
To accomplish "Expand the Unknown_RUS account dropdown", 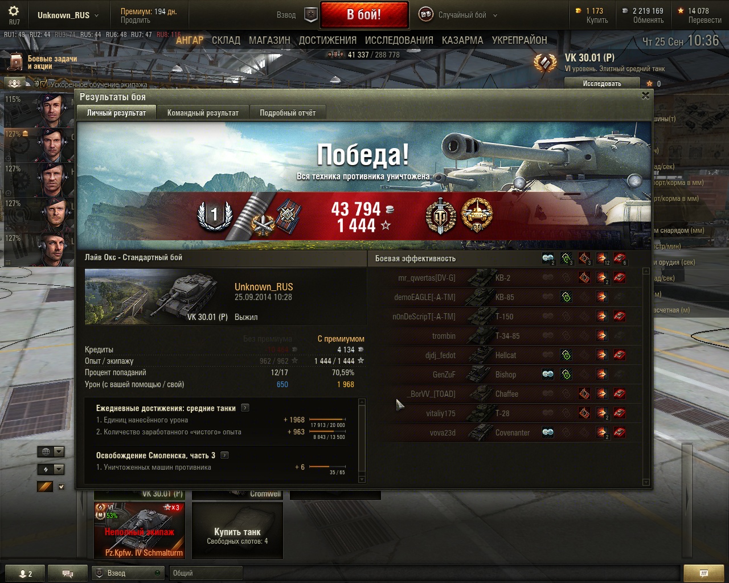I will click(x=68, y=15).
